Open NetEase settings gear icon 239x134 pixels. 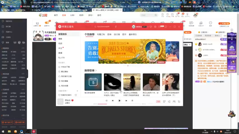155,27
